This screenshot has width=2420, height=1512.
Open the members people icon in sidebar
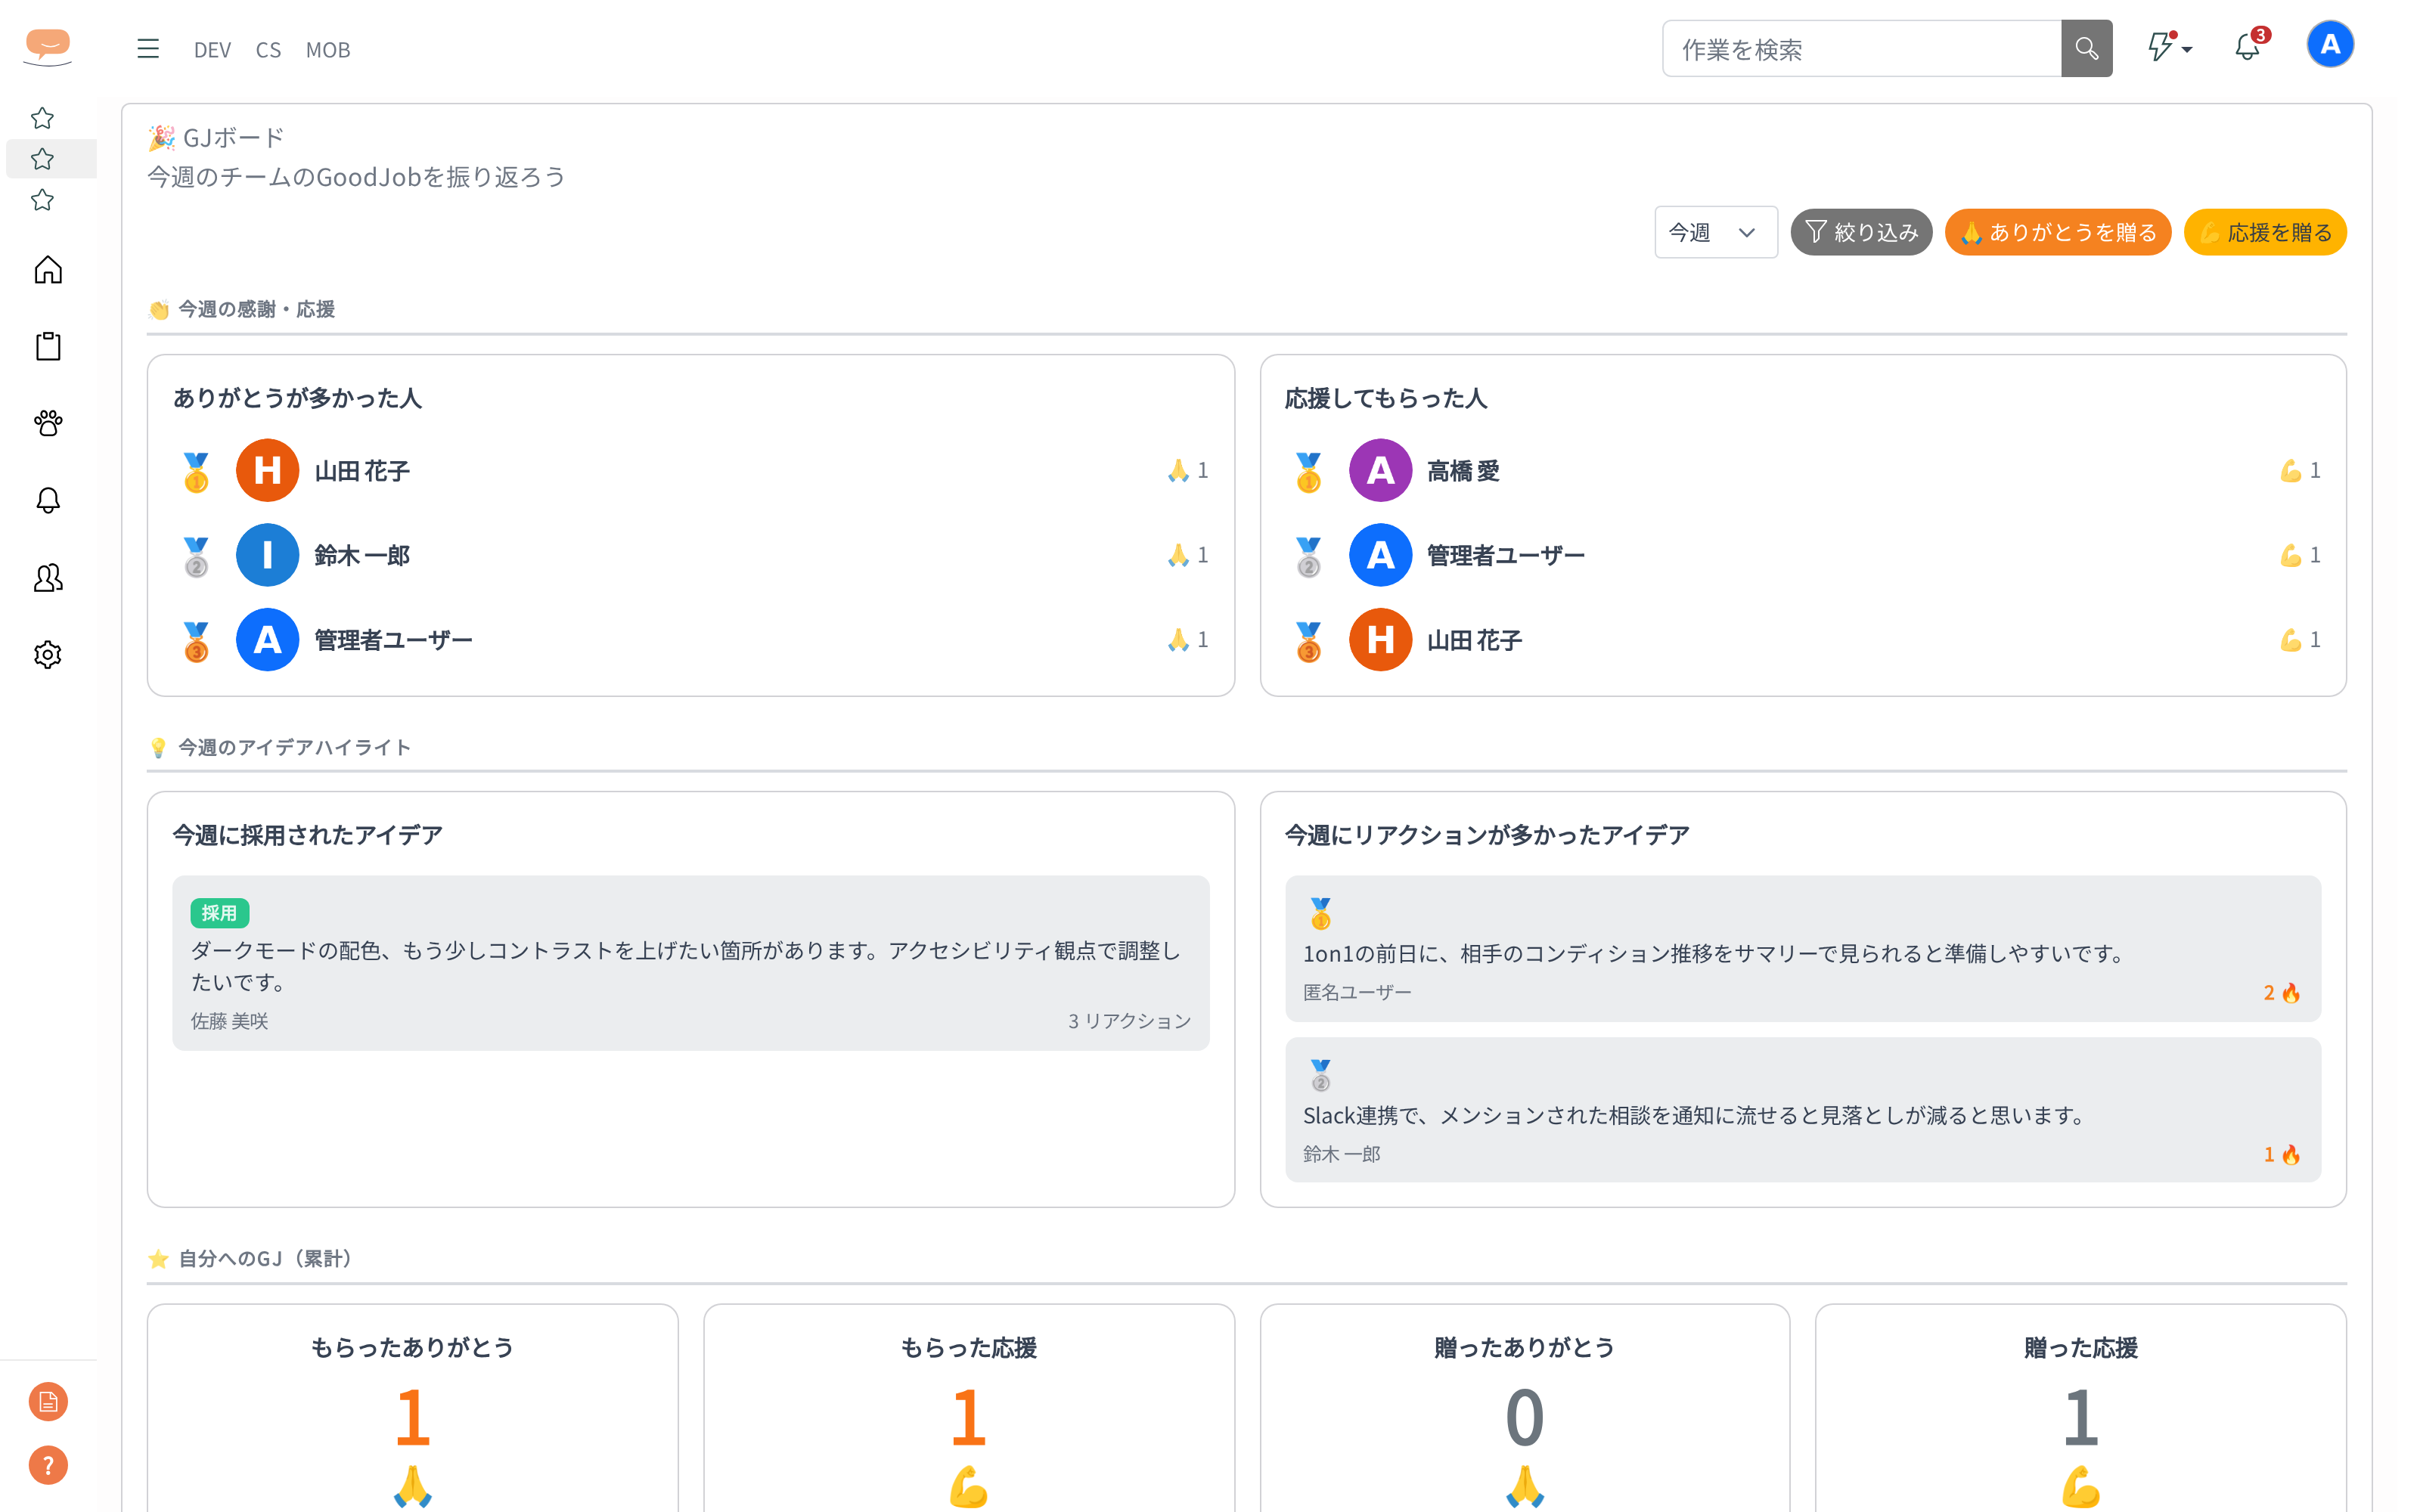point(48,578)
